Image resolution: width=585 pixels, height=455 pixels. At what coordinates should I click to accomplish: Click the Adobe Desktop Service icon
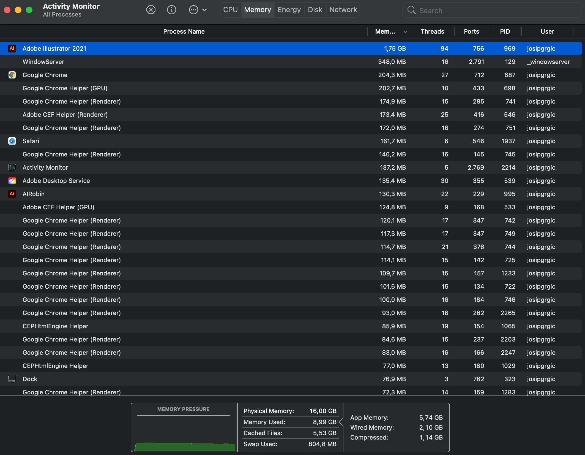12,181
